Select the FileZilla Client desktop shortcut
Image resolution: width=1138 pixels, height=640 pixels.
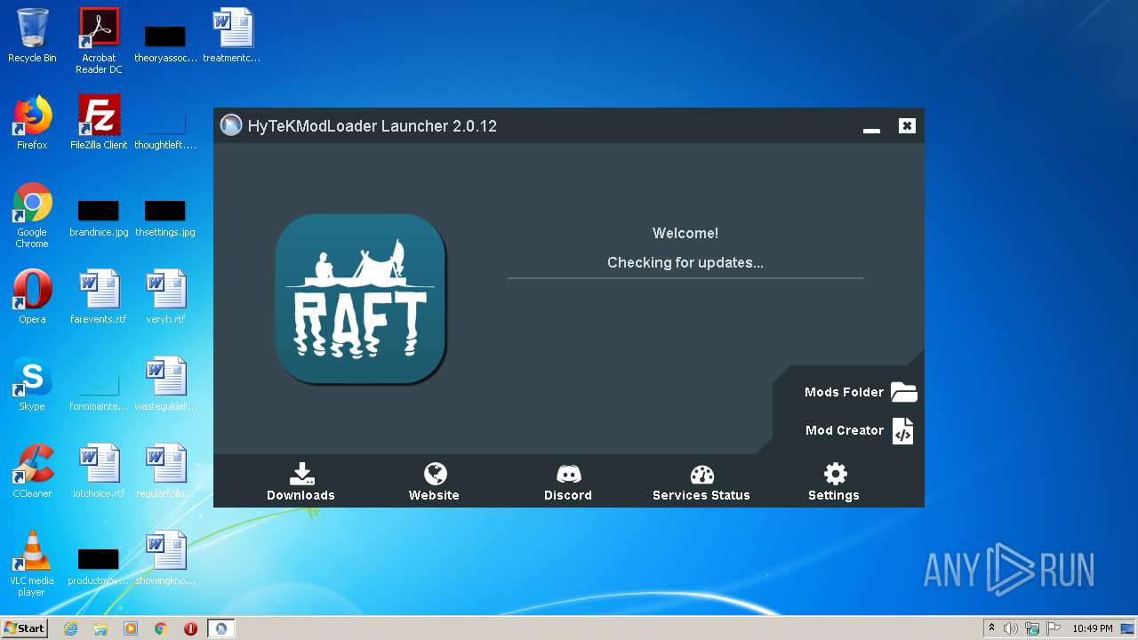coord(99,123)
